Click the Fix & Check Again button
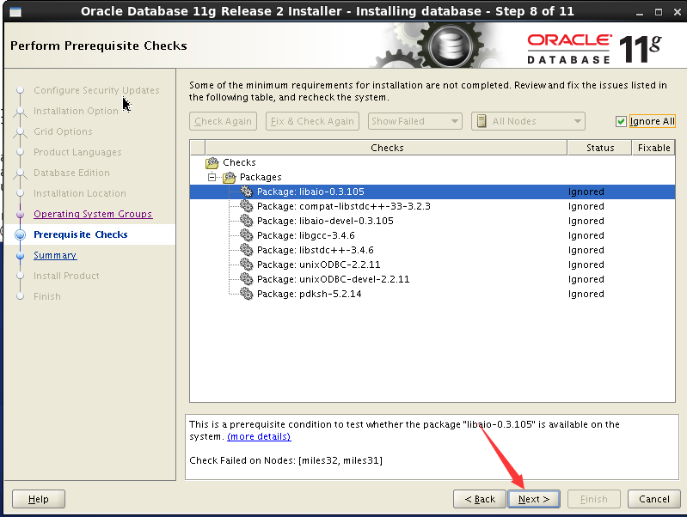The height and width of the screenshot is (517, 687). coord(312,121)
